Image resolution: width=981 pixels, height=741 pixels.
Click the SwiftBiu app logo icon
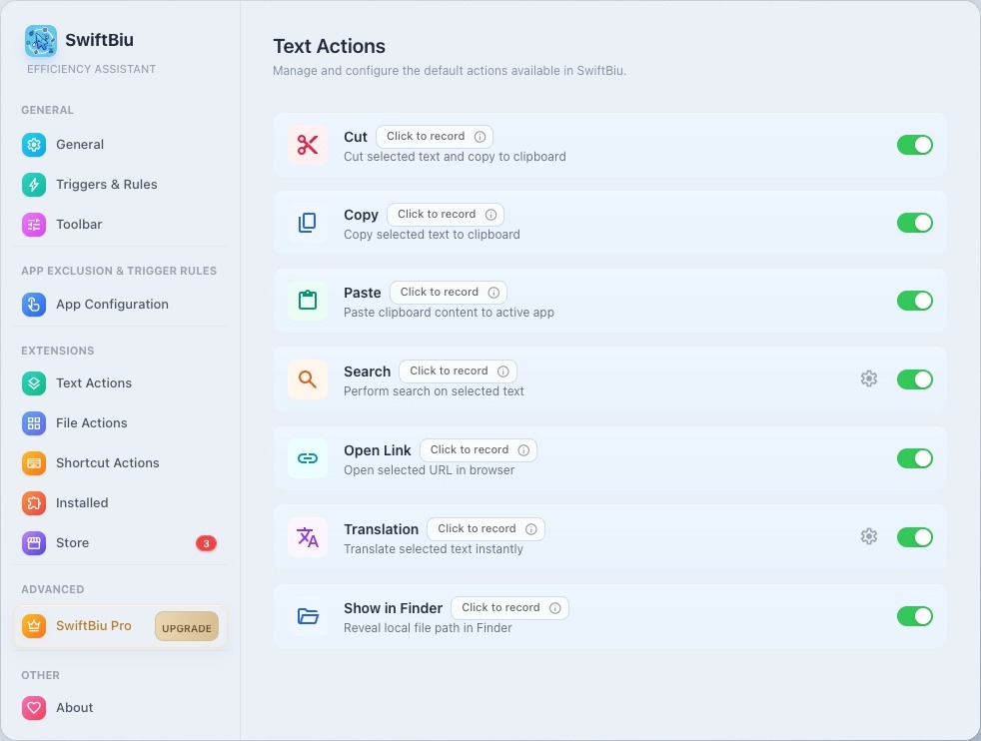(41, 41)
